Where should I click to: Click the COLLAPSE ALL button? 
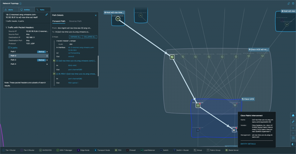tap(89, 37)
